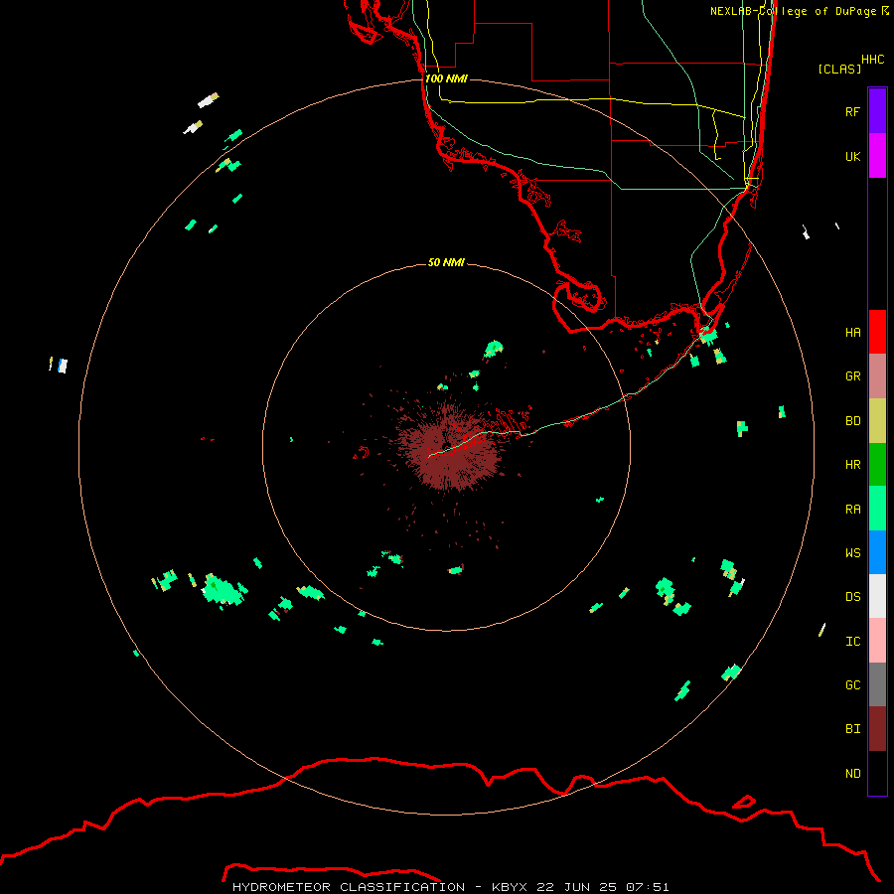Click the RF purple legend swatch

[x=877, y=111]
